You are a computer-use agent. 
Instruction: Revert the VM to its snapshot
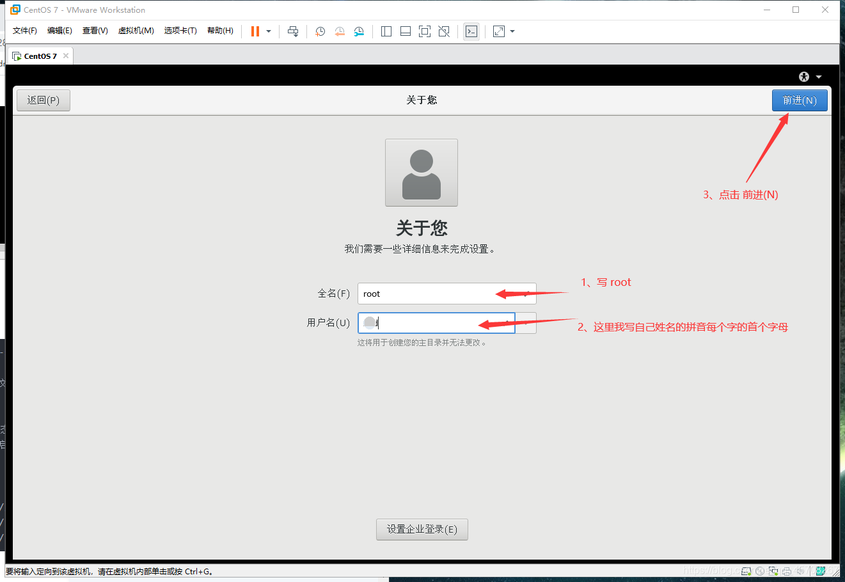pyautogui.click(x=339, y=31)
